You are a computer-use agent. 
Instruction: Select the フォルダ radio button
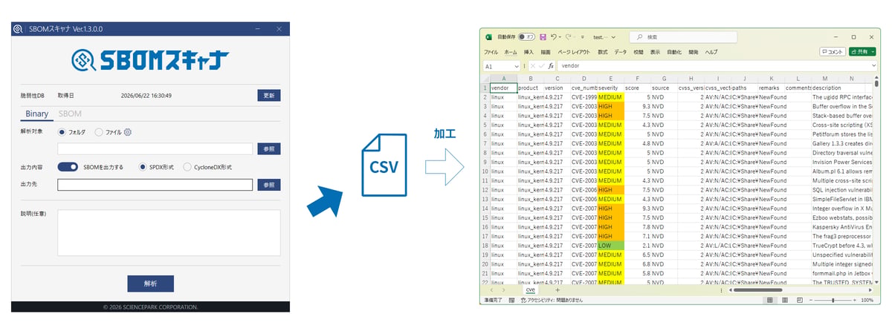(62, 132)
